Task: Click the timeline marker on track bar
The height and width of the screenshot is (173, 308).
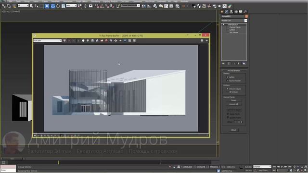Action: (x=58, y=162)
